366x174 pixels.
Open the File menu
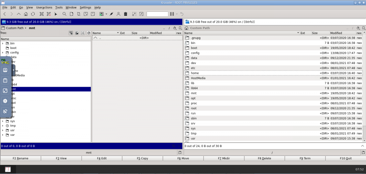pyautogui.click(x=5, y=7)
